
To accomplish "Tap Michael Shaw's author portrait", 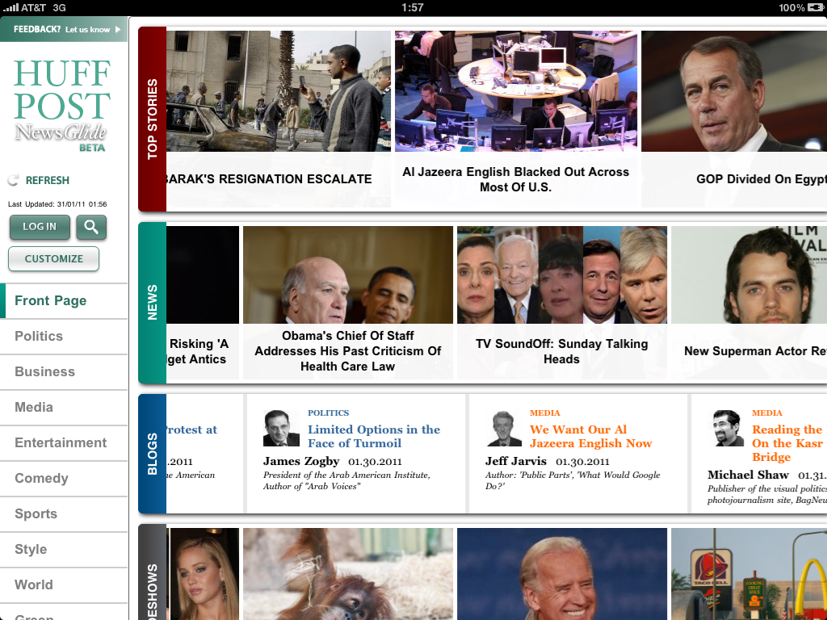I will pyautogui.click(x=725, y=428).
